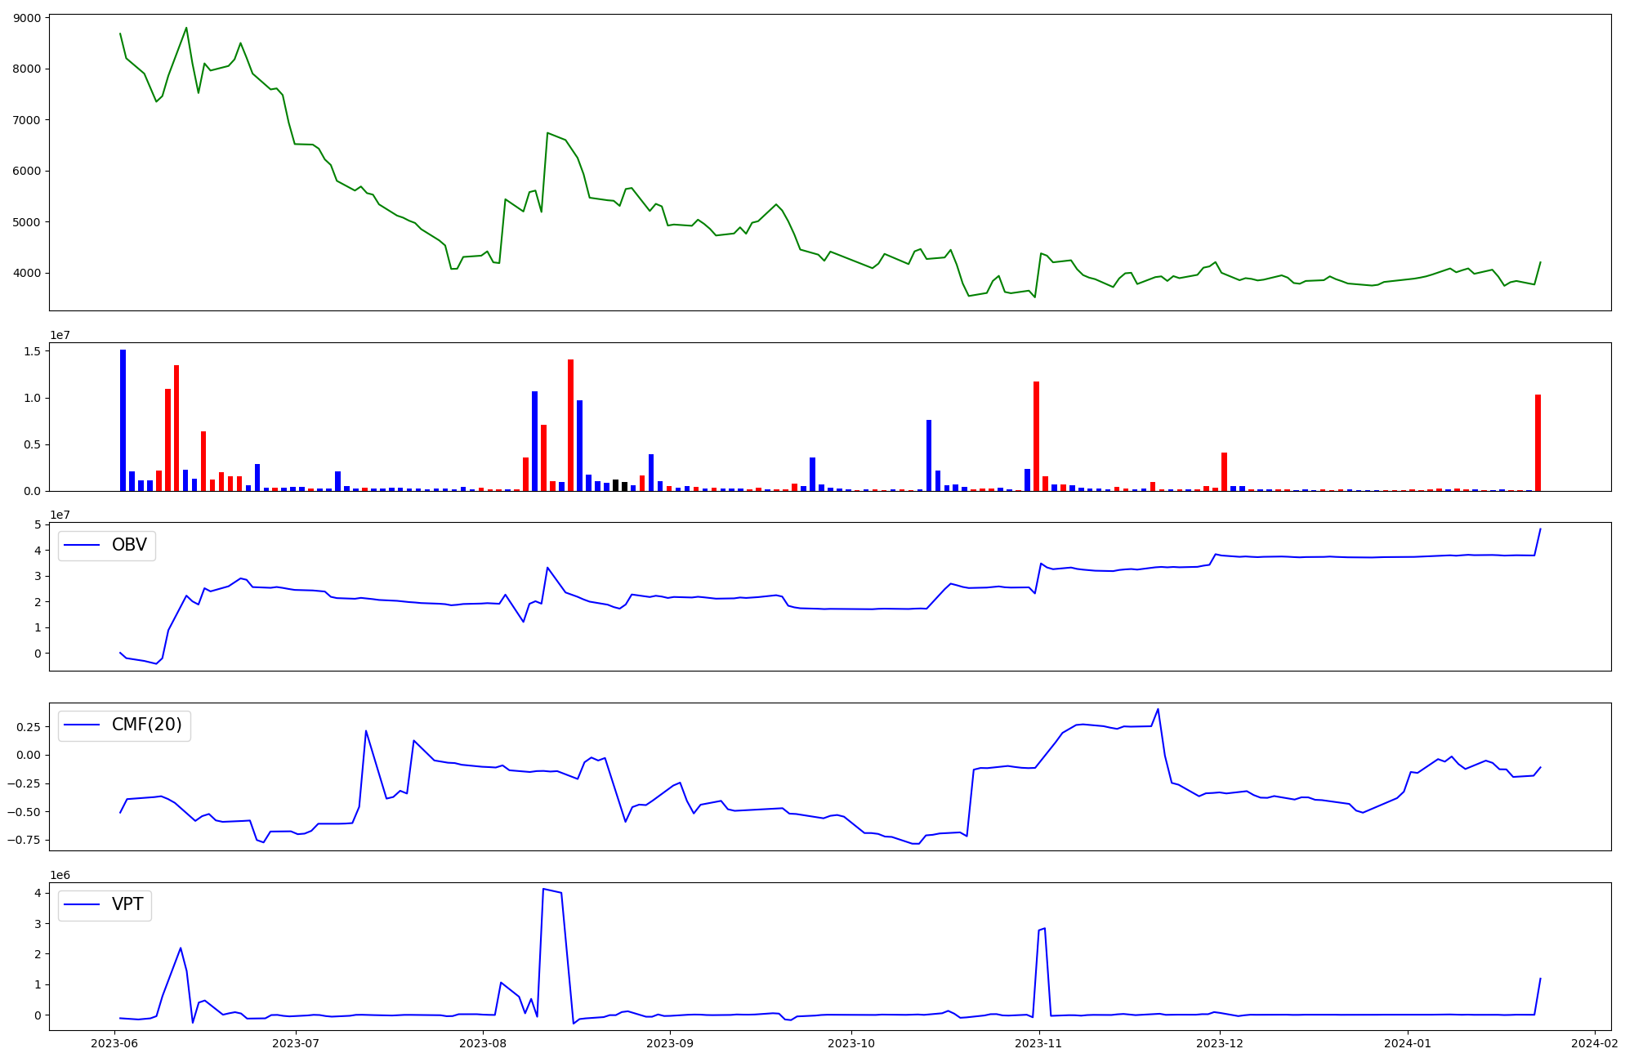Viewport: 1634px width, 1062px height.
Task: Click the 8000 price axis label
Action: pyautogui.click(x=27, y=69)
